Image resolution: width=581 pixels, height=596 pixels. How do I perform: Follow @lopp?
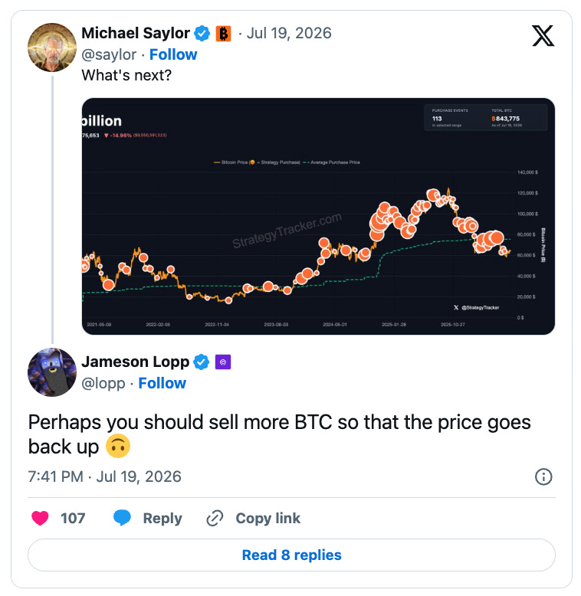tap(162, 383)
